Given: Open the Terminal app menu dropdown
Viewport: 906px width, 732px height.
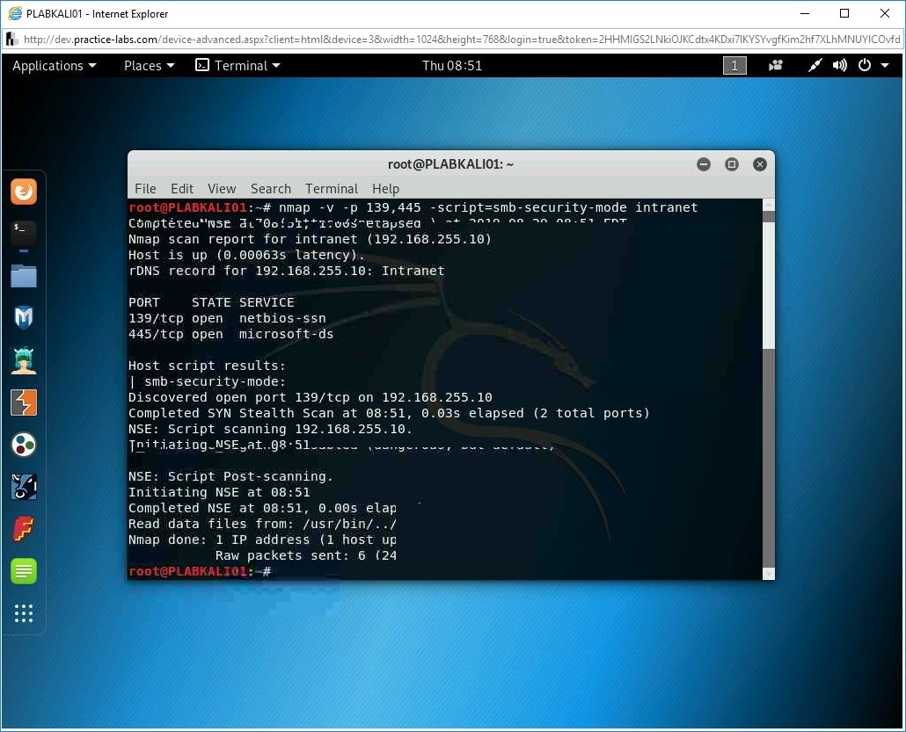Looking at the screenshot, I should point(237,66).
